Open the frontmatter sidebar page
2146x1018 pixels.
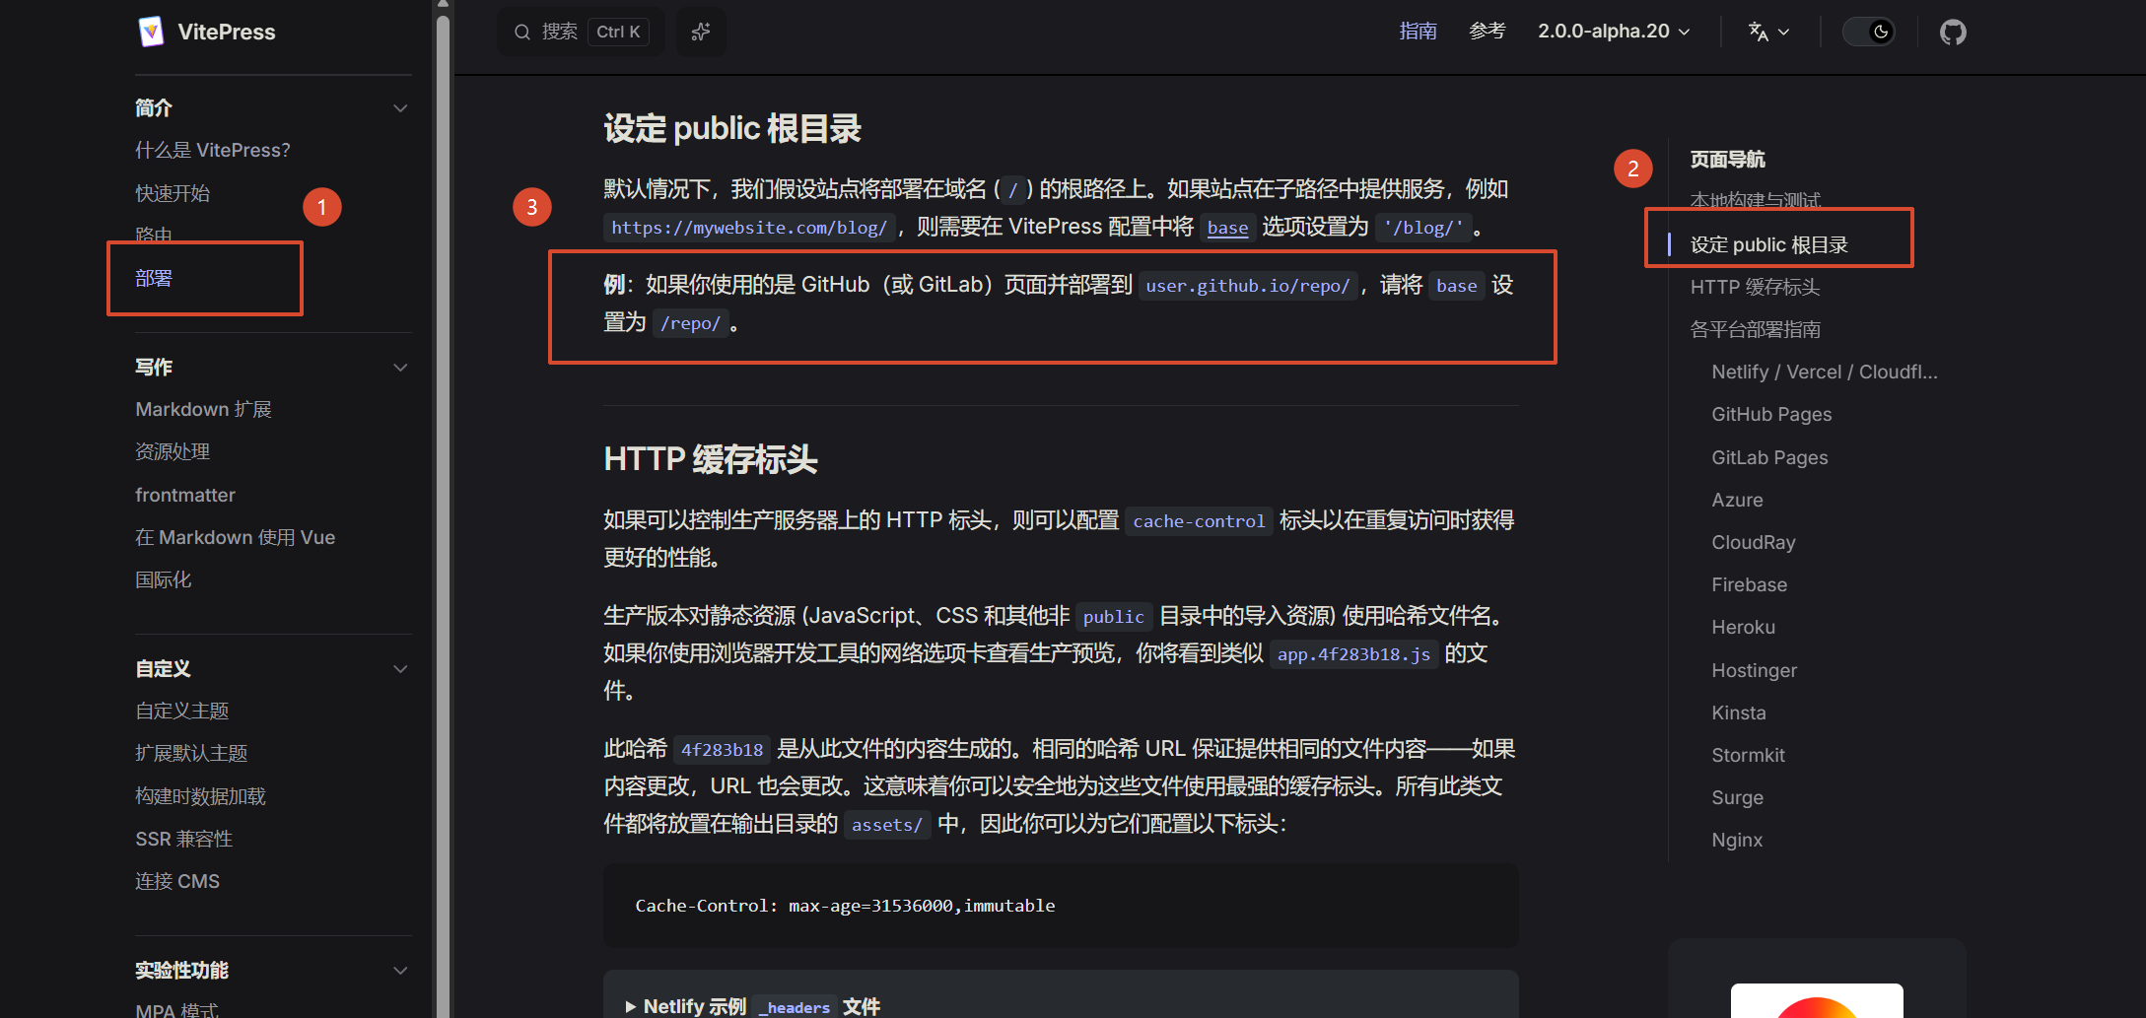[x=185, y=495]
